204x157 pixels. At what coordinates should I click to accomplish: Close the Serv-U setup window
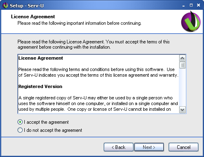[198, 5]
